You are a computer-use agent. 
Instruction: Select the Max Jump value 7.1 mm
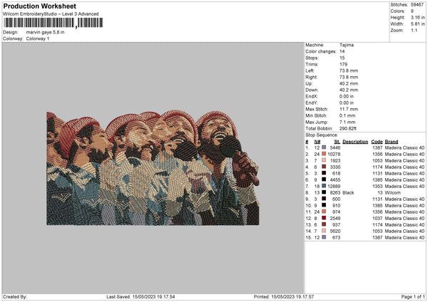click(347, 122)
